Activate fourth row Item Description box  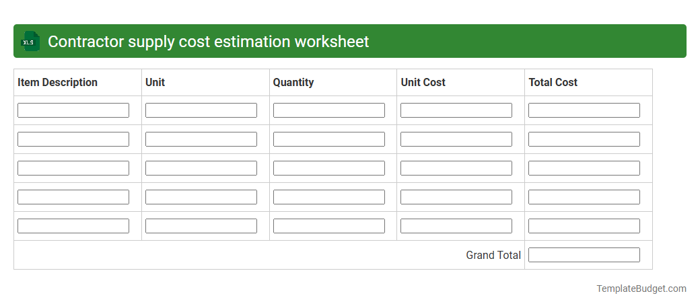pyautogui.click(x=73, y=197)
